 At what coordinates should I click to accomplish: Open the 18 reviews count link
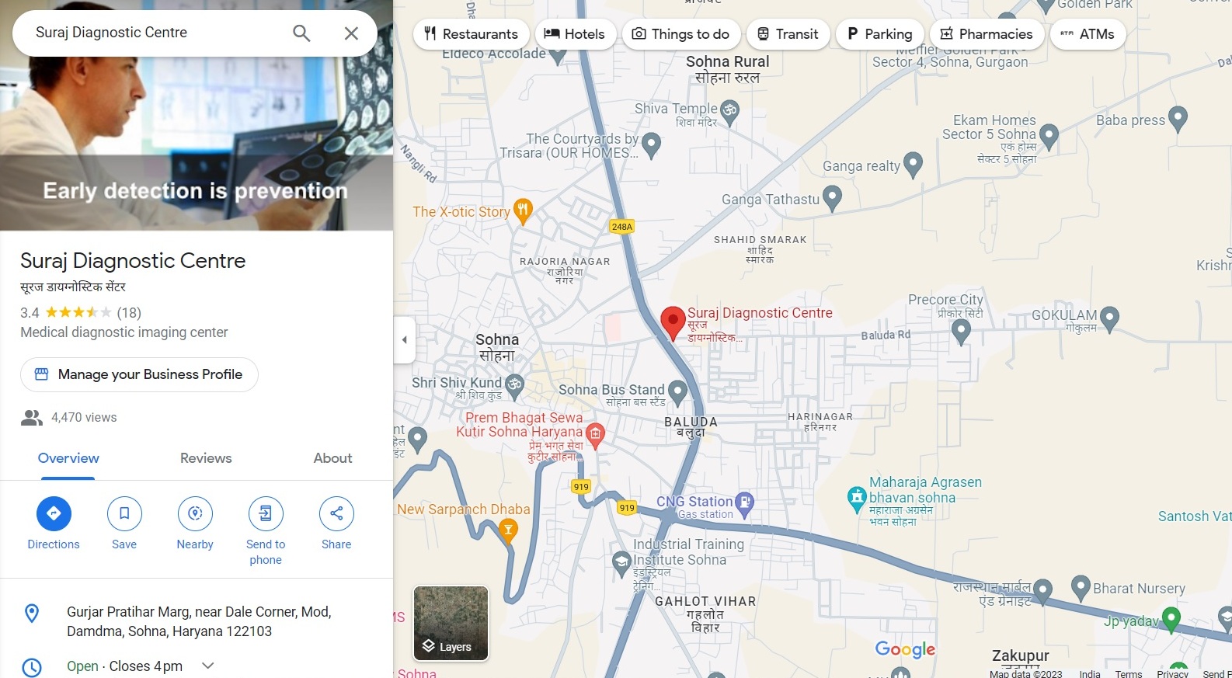click(129, 313)
